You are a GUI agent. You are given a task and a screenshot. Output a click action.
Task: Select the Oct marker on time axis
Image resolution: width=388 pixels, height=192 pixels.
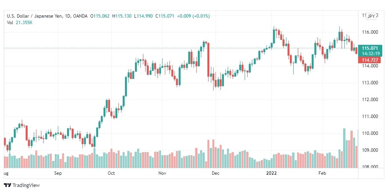111,173
